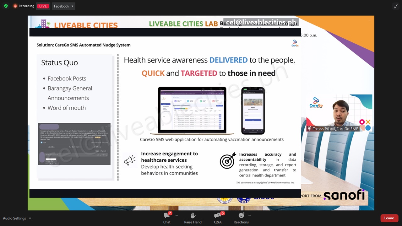Screen dimensions: 402x226
Task: Click the 'Word of mouth' bullet
Action: point(66,108)
